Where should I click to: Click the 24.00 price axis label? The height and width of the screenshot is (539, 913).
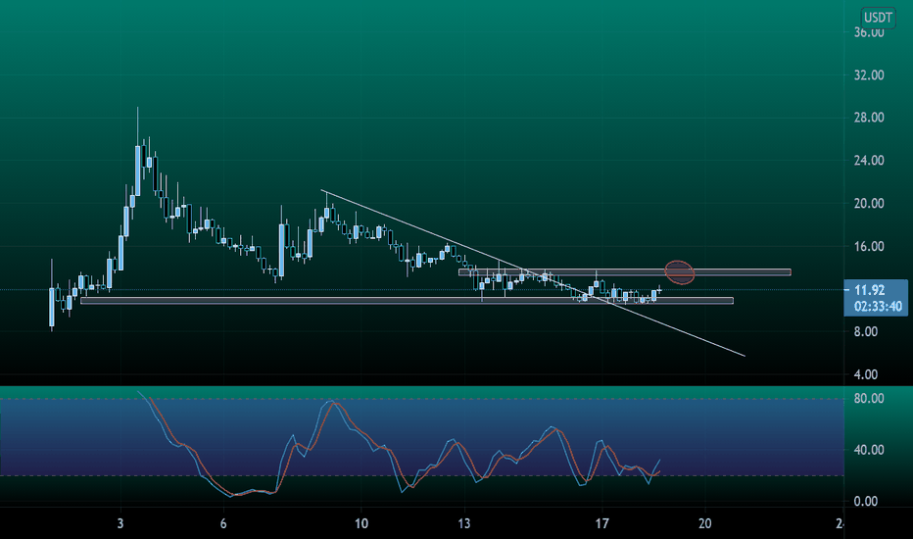click(869, 161)
